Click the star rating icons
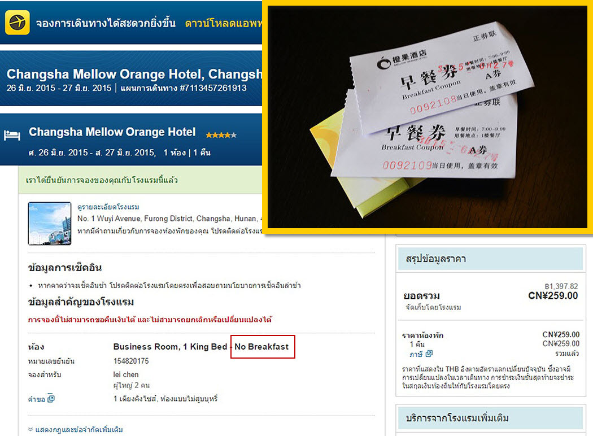 pos(221,135)
